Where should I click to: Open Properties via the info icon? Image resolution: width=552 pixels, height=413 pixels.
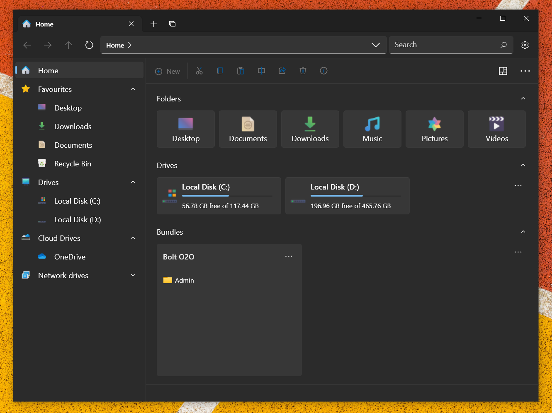point(323,71)
